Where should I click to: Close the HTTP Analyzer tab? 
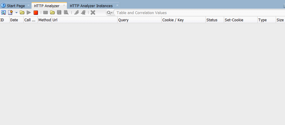click(x=64, y=5)
